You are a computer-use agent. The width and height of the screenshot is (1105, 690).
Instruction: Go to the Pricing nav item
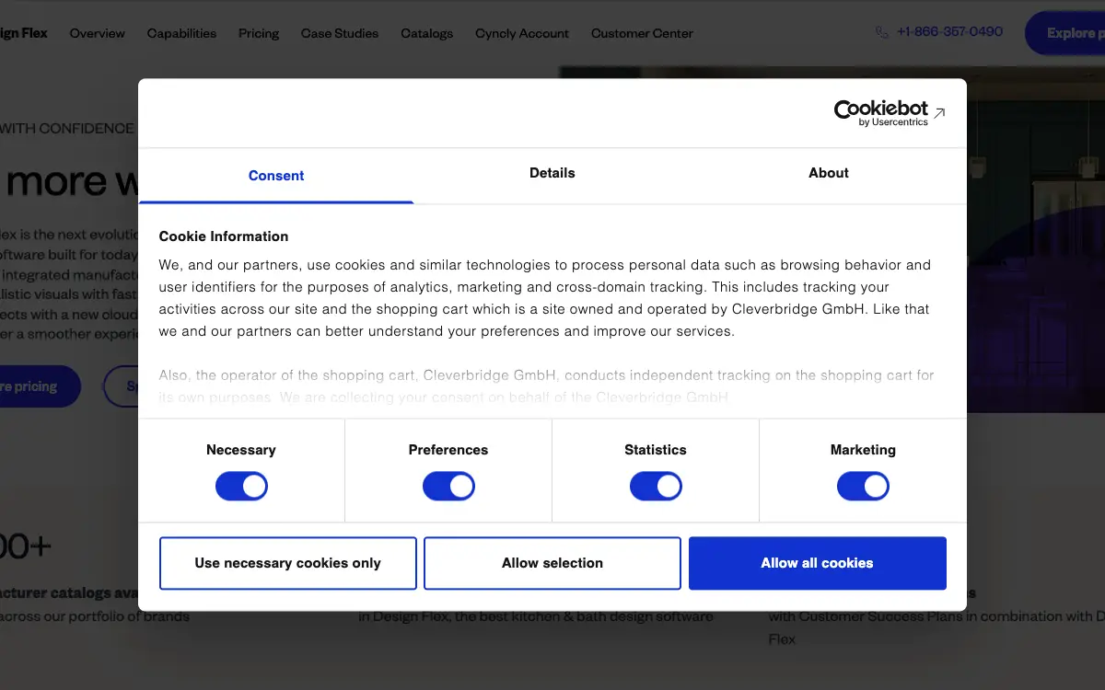pyautogui.click(x=259, y=33)
